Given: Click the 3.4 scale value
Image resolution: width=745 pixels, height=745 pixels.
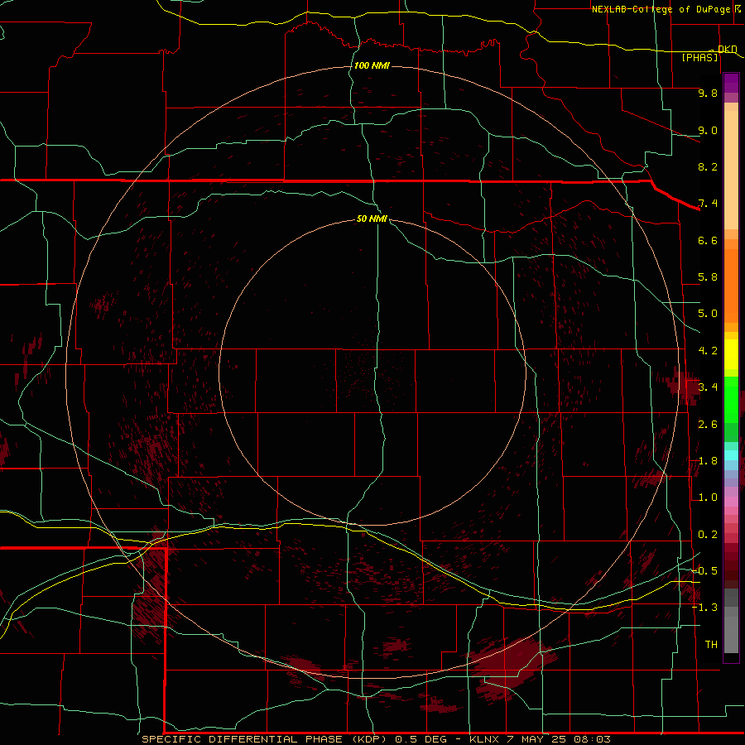Looking at the screenshot, I should coord(708,387).
